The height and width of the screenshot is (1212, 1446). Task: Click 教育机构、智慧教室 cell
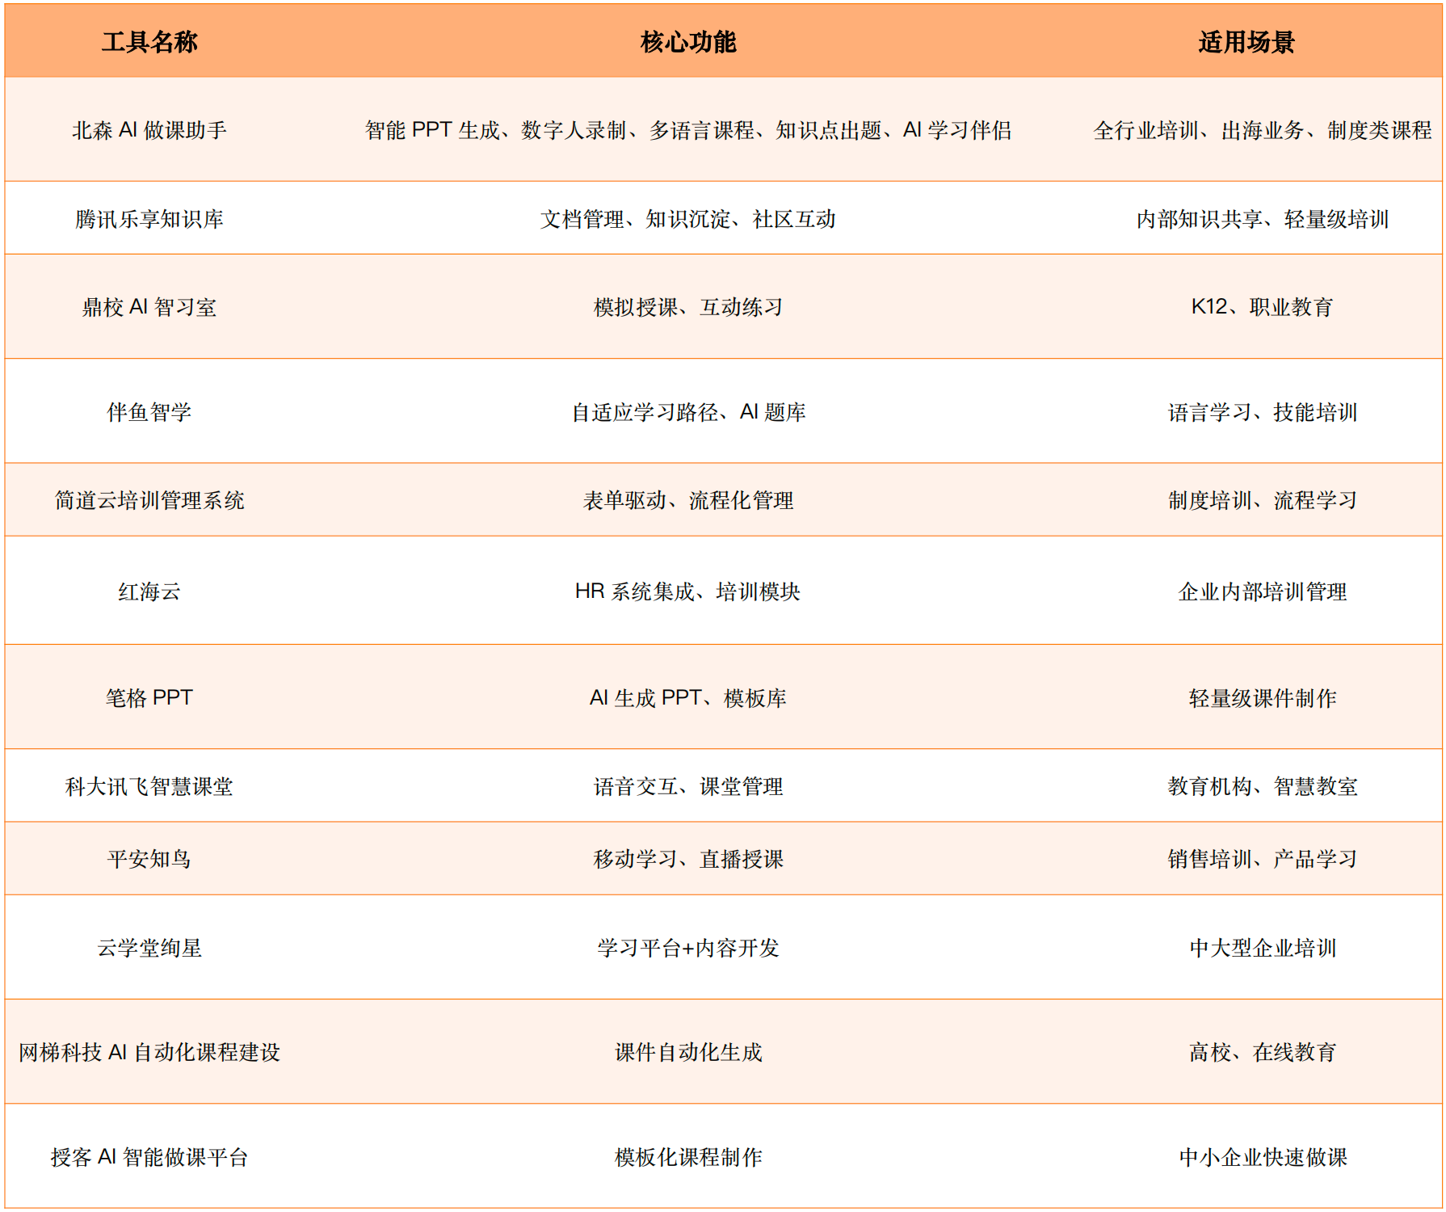1262,786
